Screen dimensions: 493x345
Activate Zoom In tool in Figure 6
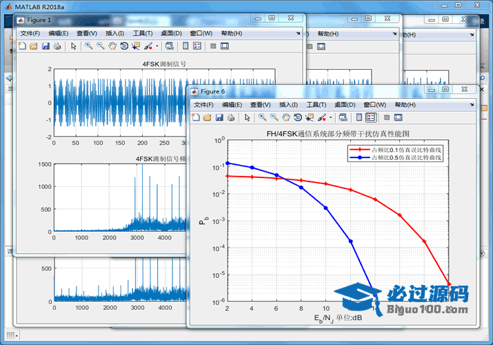(x=262, y=117)
